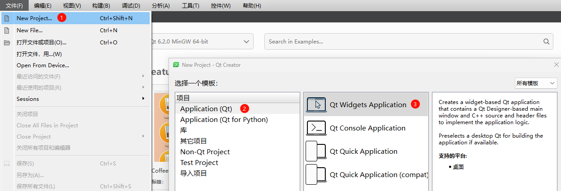The width and height of the screenshot is (561, 191).
Task: Choose New Project... menu entry
Action: (x=75, y=18)
